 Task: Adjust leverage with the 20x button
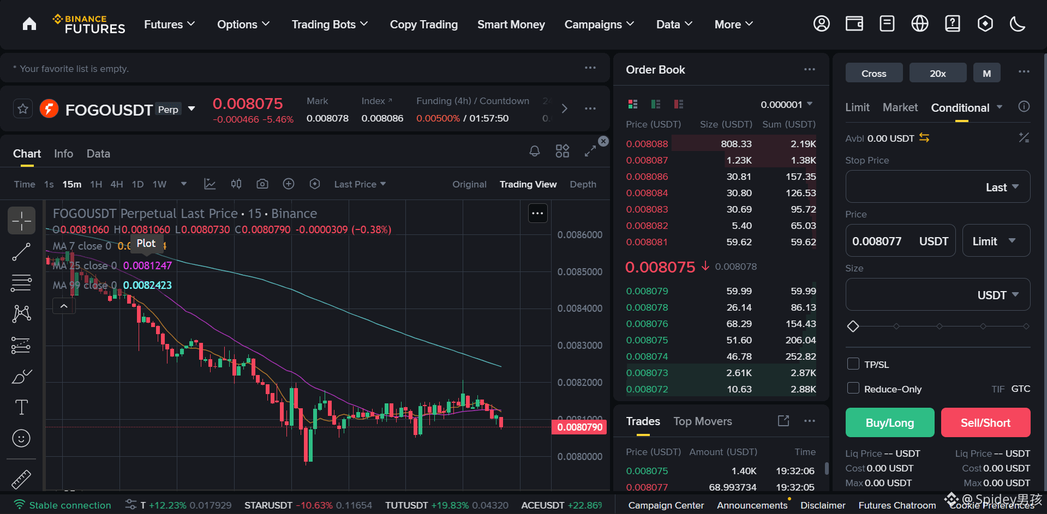(x=938, y=73)
